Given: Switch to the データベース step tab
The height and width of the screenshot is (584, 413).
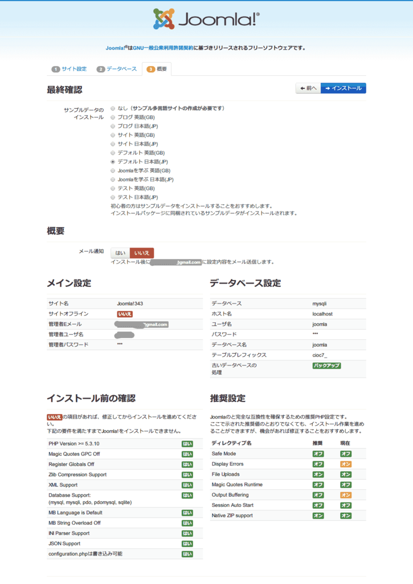Looking at the screenshot, I should pyautogui.click(x=117, y=69).
